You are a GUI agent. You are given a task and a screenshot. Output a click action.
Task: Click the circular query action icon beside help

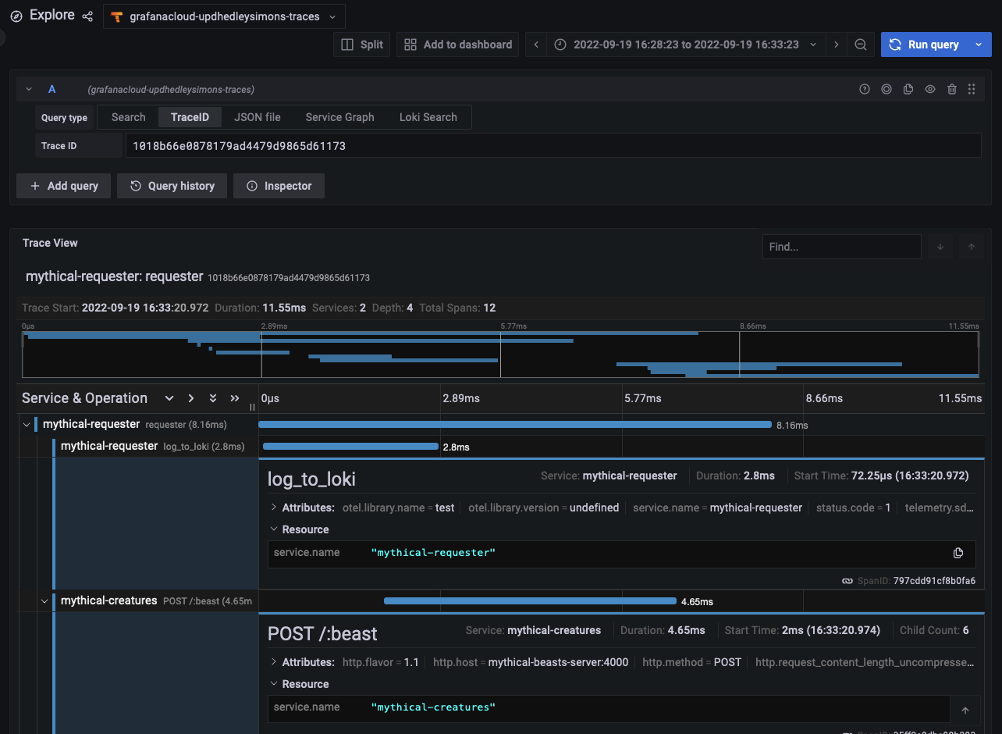887,89
